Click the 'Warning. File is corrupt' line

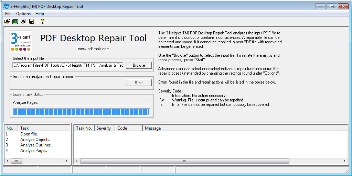[x=207, y=100]
